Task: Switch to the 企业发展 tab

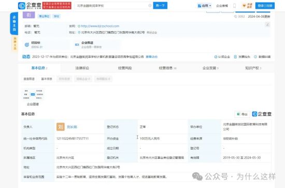Action: click(x=210, y=68)
